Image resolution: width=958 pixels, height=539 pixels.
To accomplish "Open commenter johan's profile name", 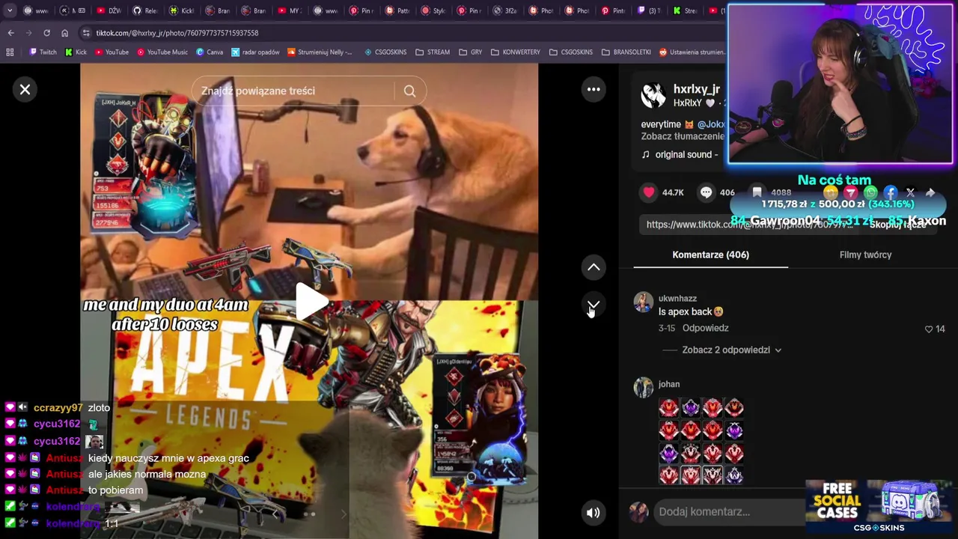I will click(669, 385).
